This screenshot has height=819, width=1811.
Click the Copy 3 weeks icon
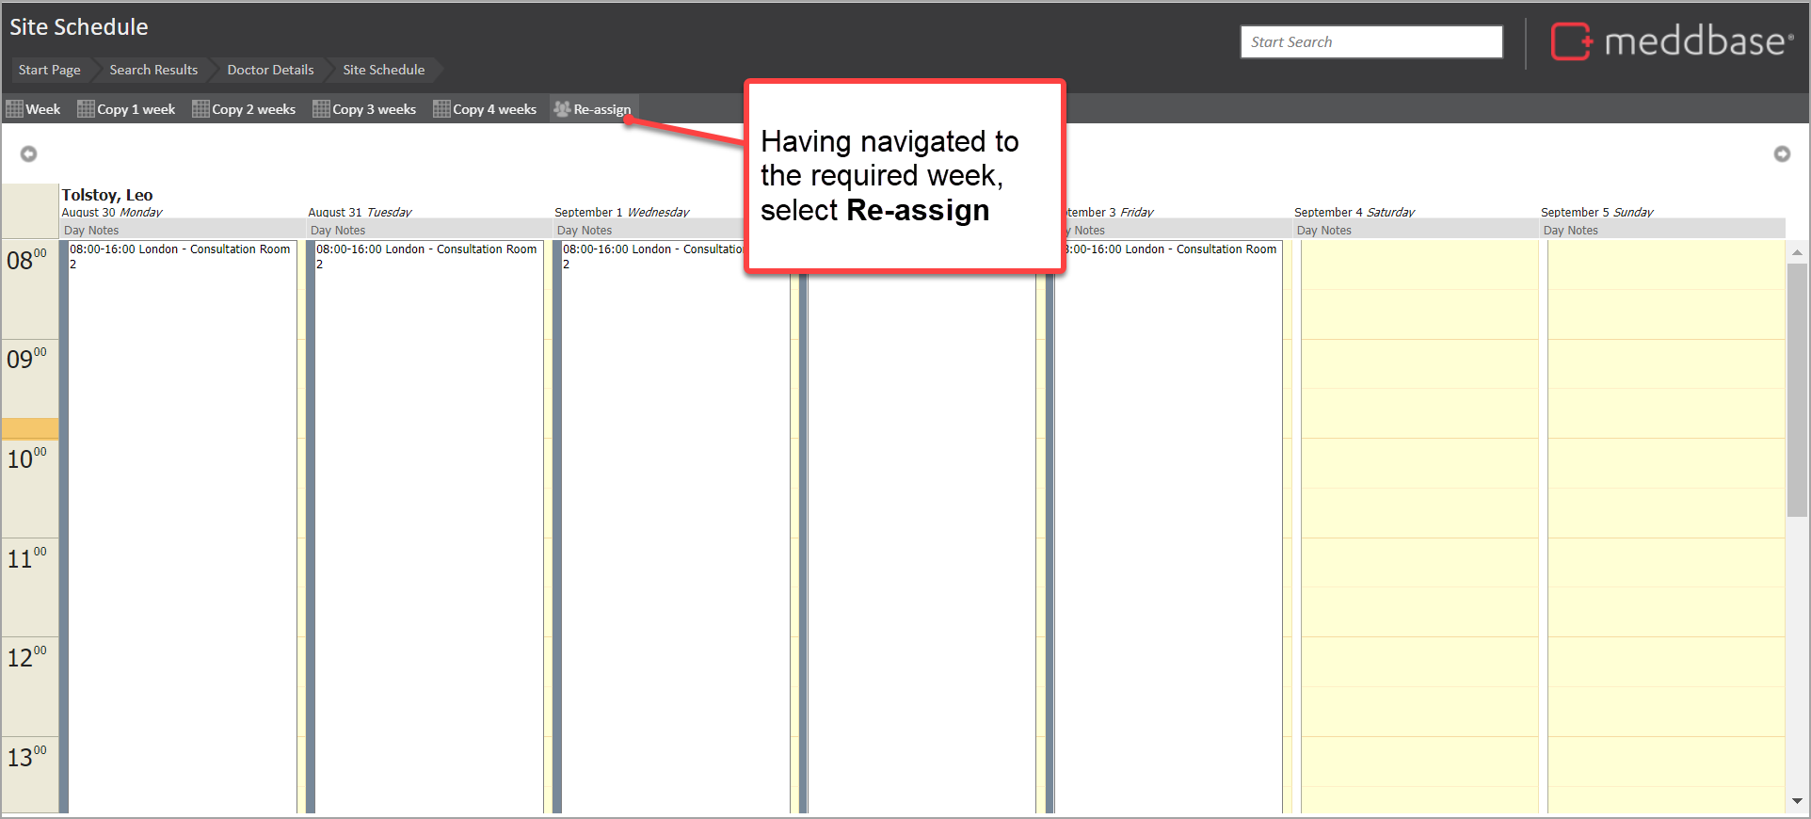[x=321, y=109]
